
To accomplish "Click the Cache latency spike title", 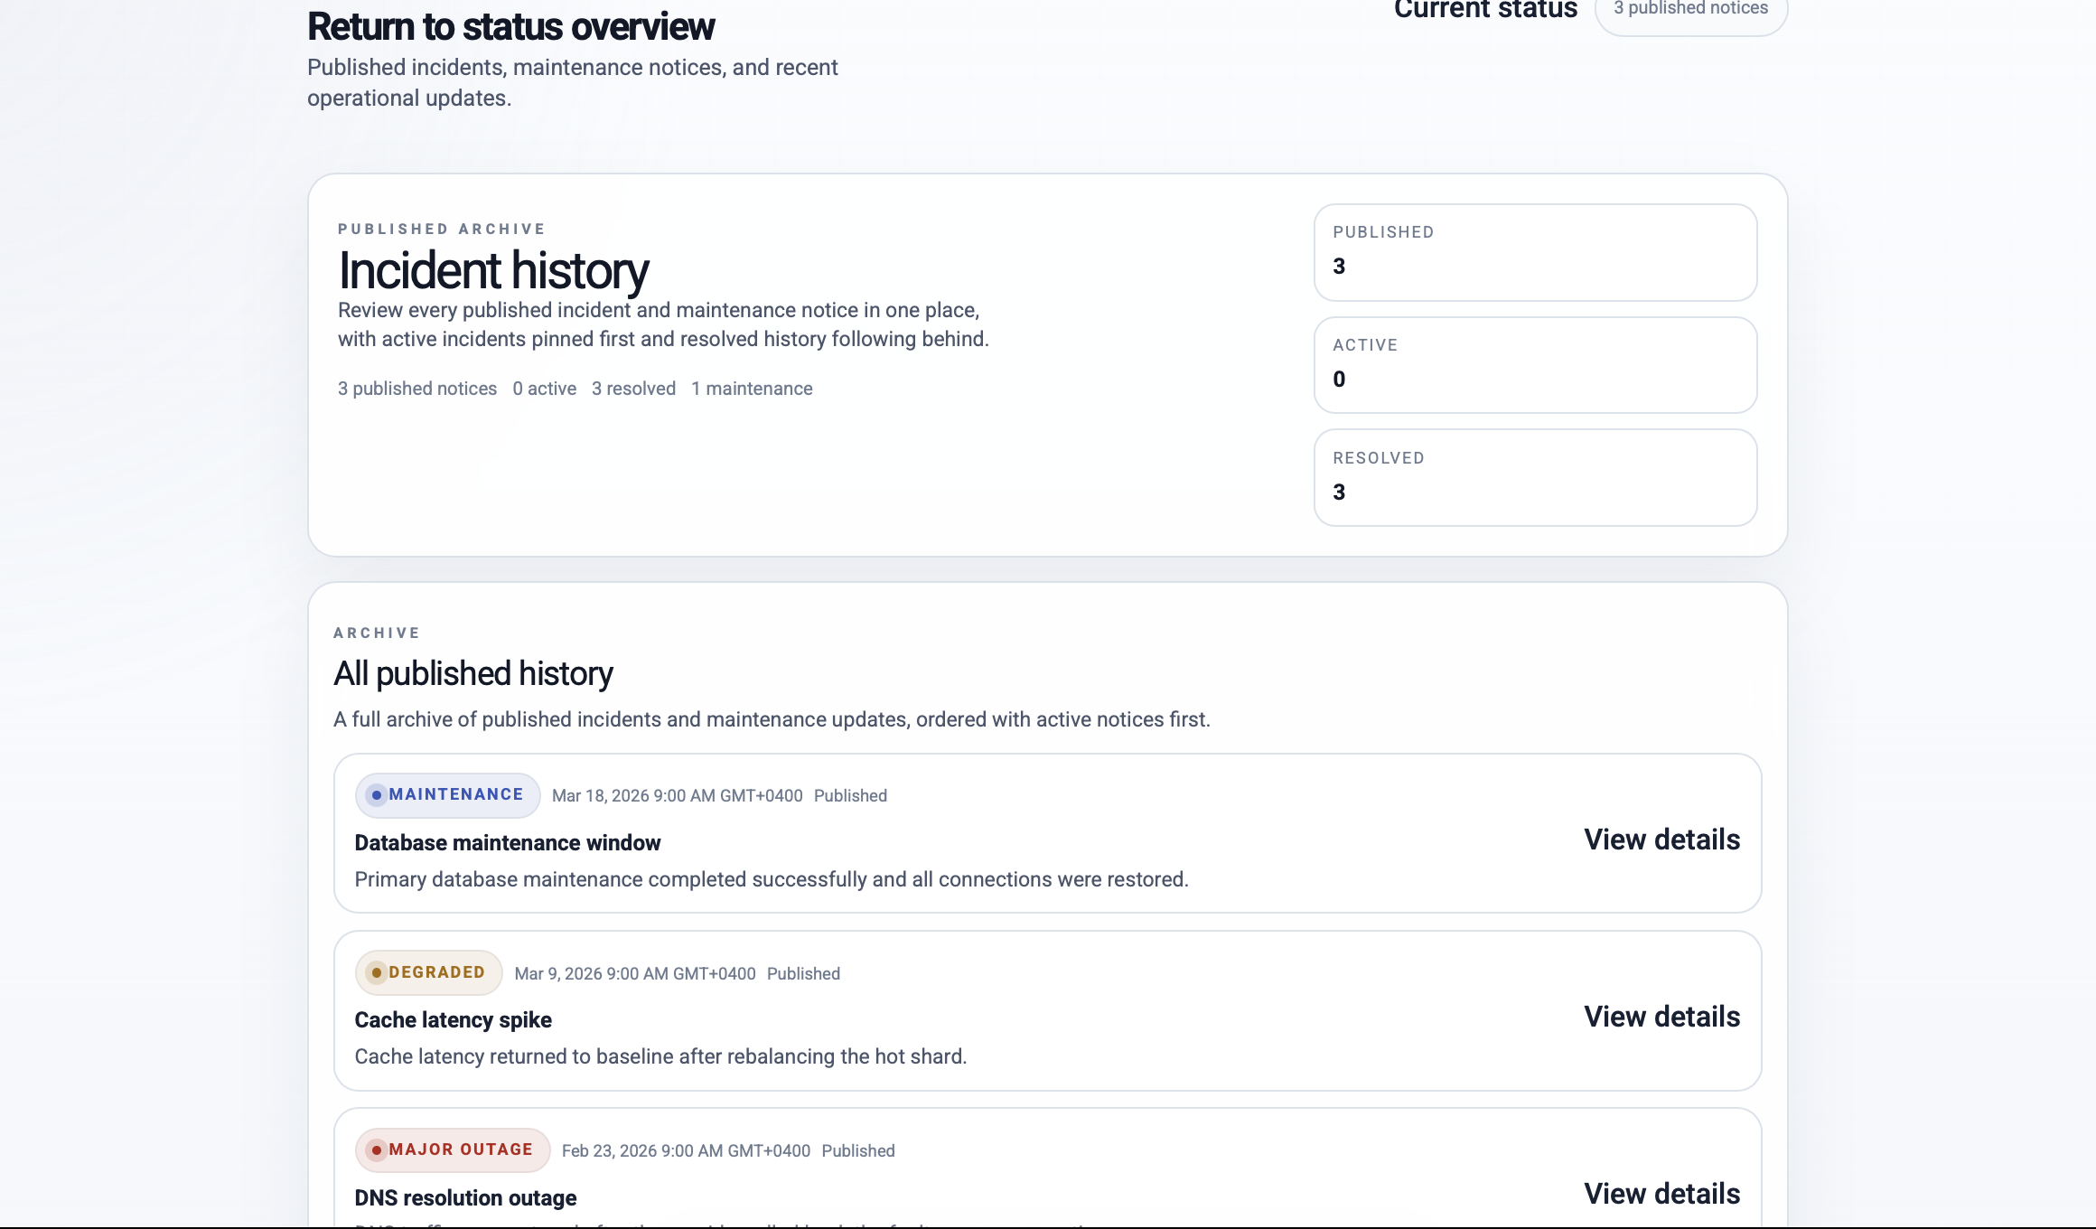I will pos(453,1020).
